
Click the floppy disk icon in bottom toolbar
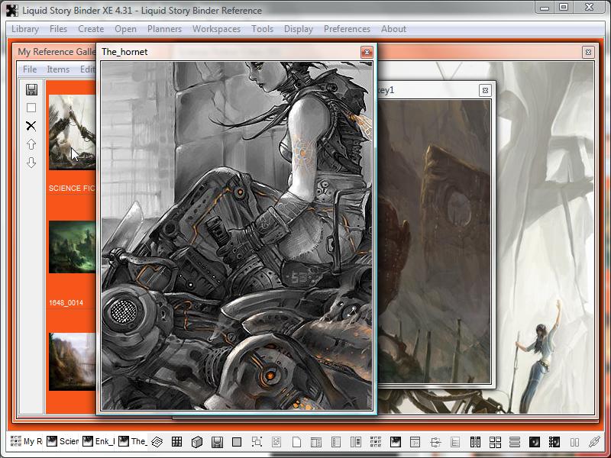pyautogui.click(x=217, y=442)
